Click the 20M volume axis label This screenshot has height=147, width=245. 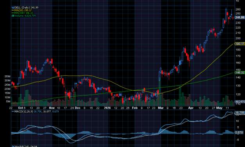pos(7,89)
